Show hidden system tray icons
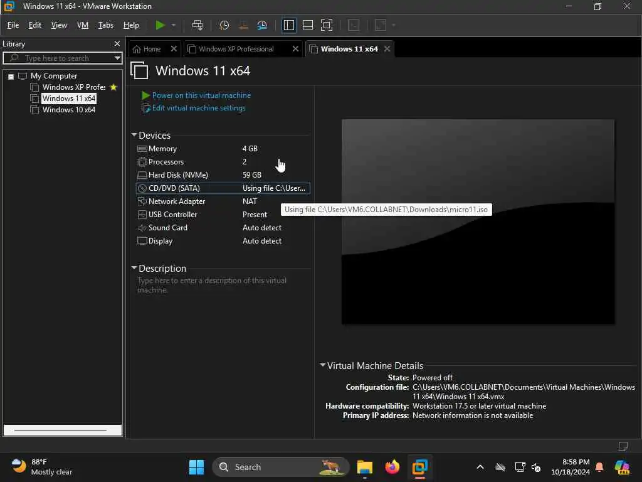642x482 pixels. coord(480,467)
